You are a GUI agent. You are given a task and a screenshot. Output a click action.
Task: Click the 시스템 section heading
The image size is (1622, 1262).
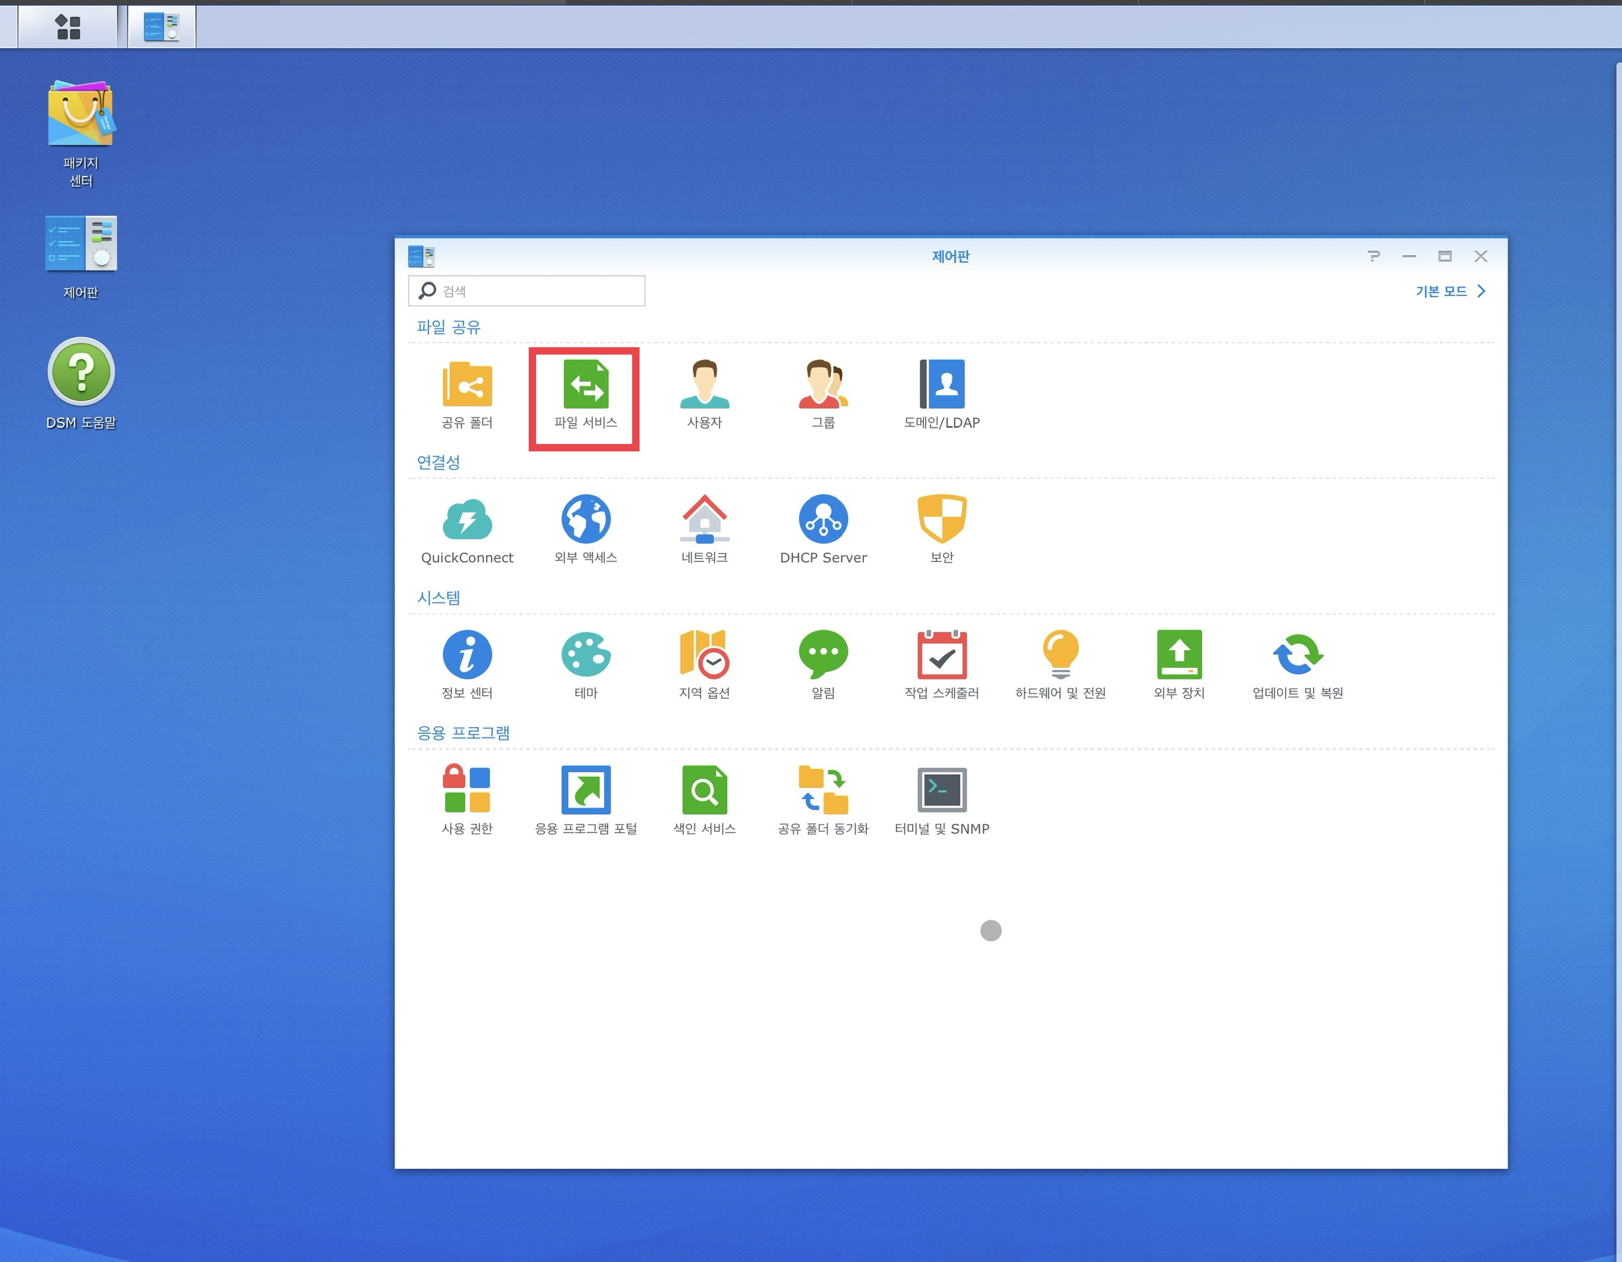(x=438, y=597)
